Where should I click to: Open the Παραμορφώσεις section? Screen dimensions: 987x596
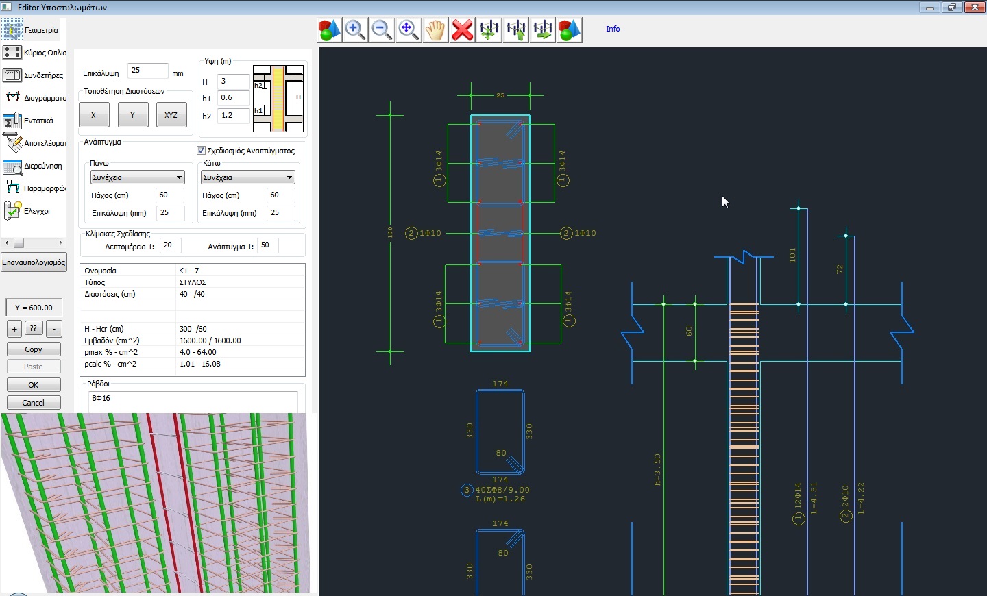click(x=34, y=188)
